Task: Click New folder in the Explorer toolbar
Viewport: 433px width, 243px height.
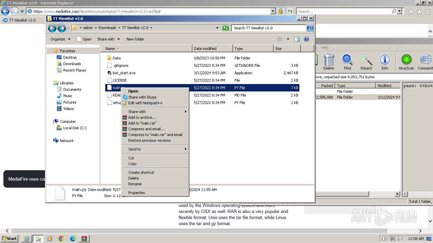Action: 135,39
